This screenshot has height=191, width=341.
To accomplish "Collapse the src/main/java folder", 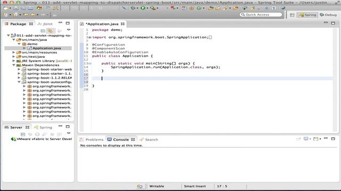I will pyautogui.click(x=13, y=40).
